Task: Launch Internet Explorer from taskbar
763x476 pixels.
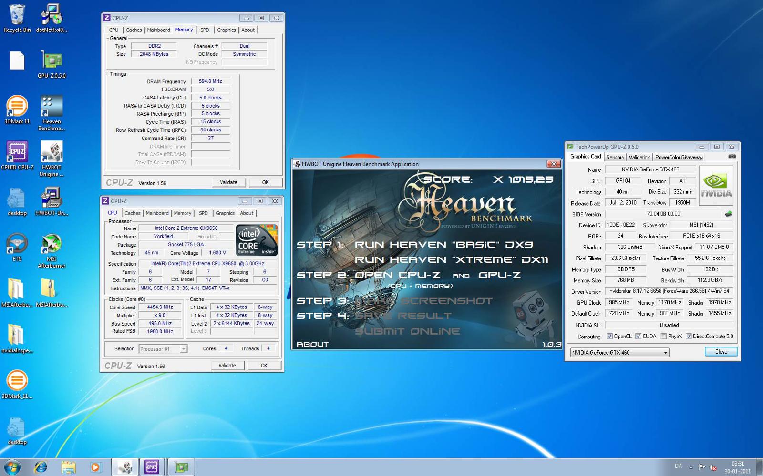Action: tap(41, 467)
